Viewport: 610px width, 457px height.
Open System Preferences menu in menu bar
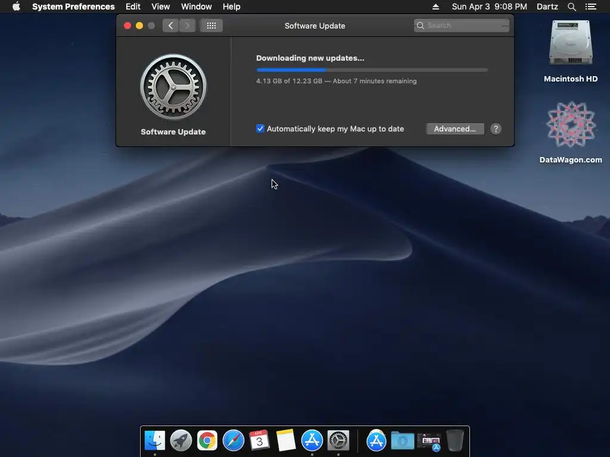click(73, 7)
